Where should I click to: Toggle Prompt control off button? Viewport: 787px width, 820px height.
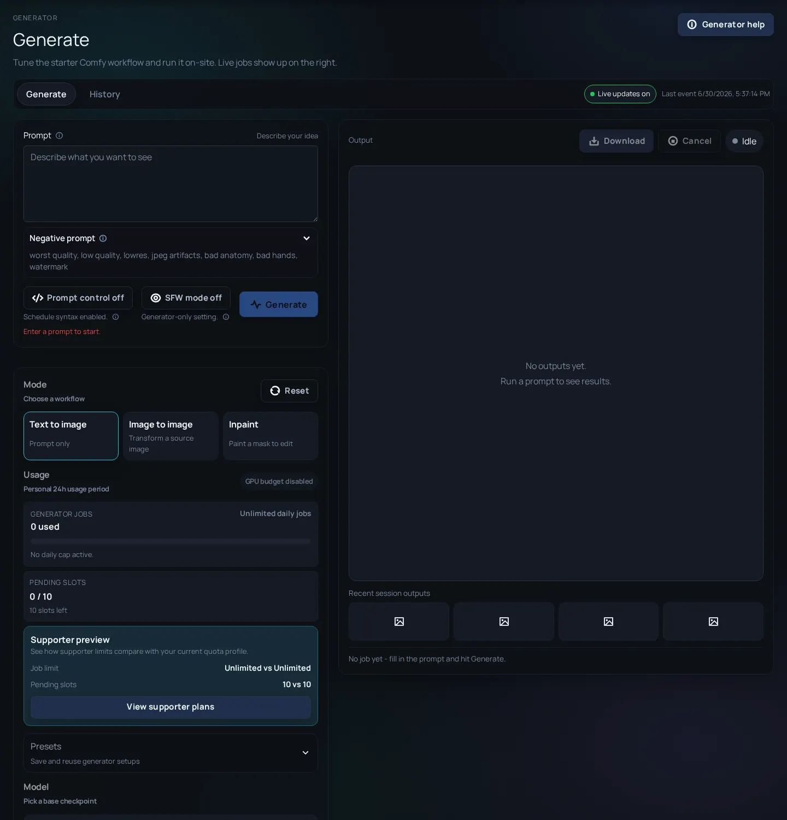coord(78,298)
